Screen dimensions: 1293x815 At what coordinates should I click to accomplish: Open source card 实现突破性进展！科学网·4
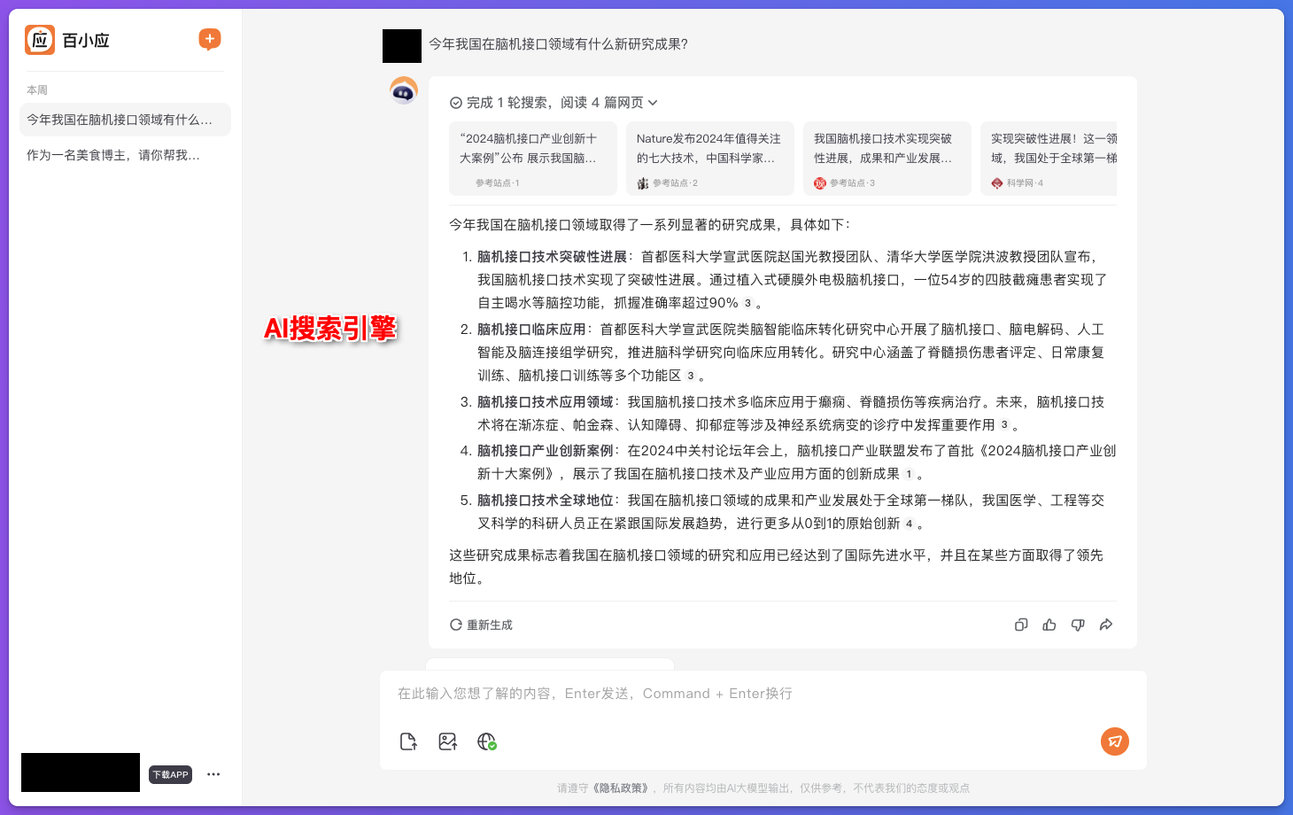[1049, 159]
